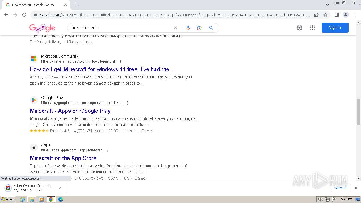361x203 pixels.
Task: Click the Microsoft Community favicon
Action: 34,59
